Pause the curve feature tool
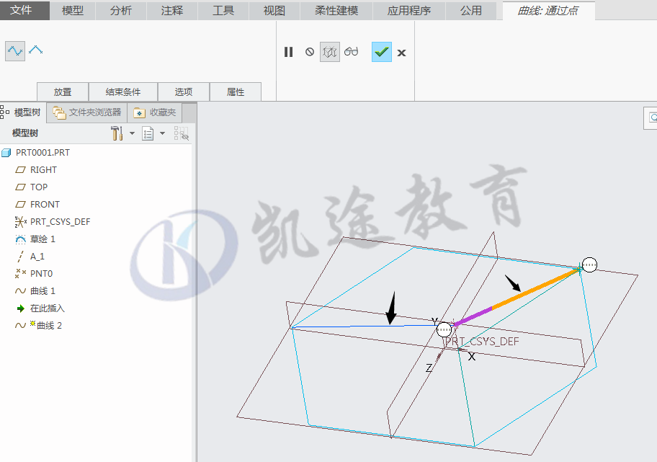The image size is (657, 462). [288, 52]
